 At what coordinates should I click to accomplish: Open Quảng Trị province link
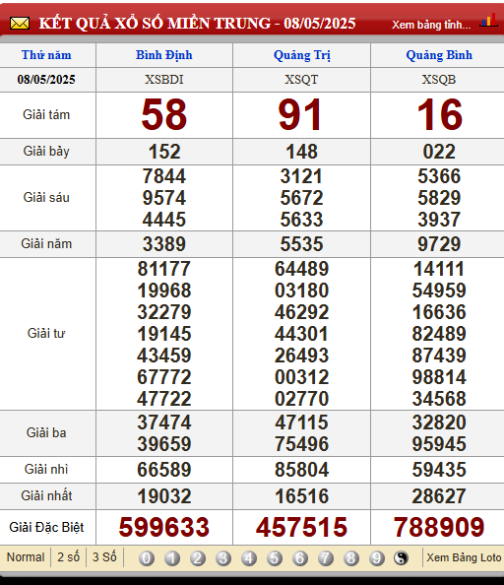point(301,55)
